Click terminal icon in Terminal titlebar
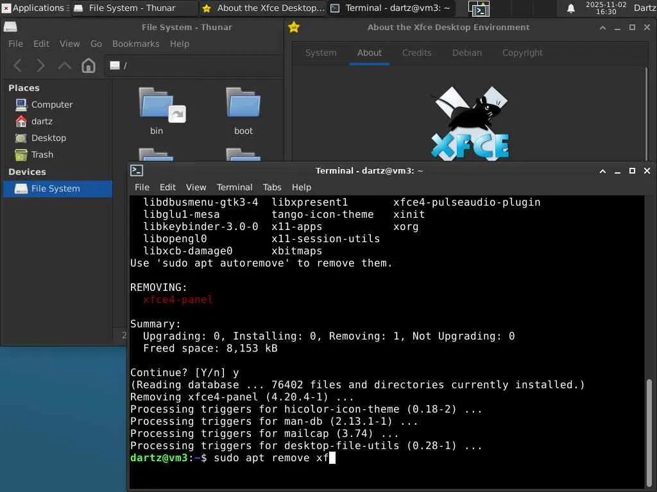The height and width of the screenshot is (492, 657). (137, 170)
